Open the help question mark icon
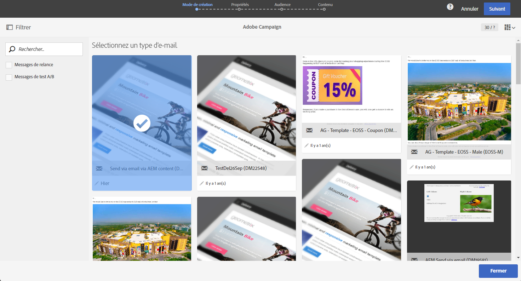 tap(450, 7)
